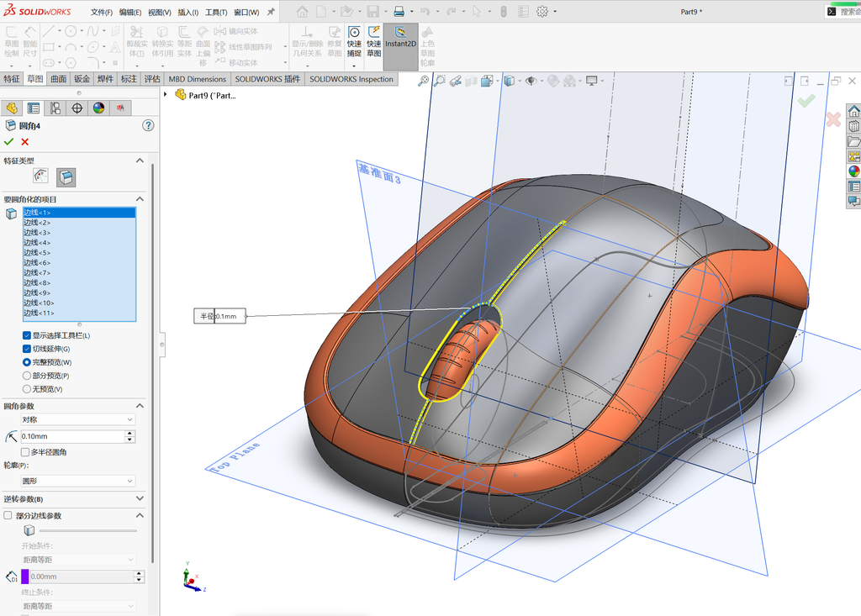
Task: Select the manual fillet feature type icon
Action: coord(40,176)
